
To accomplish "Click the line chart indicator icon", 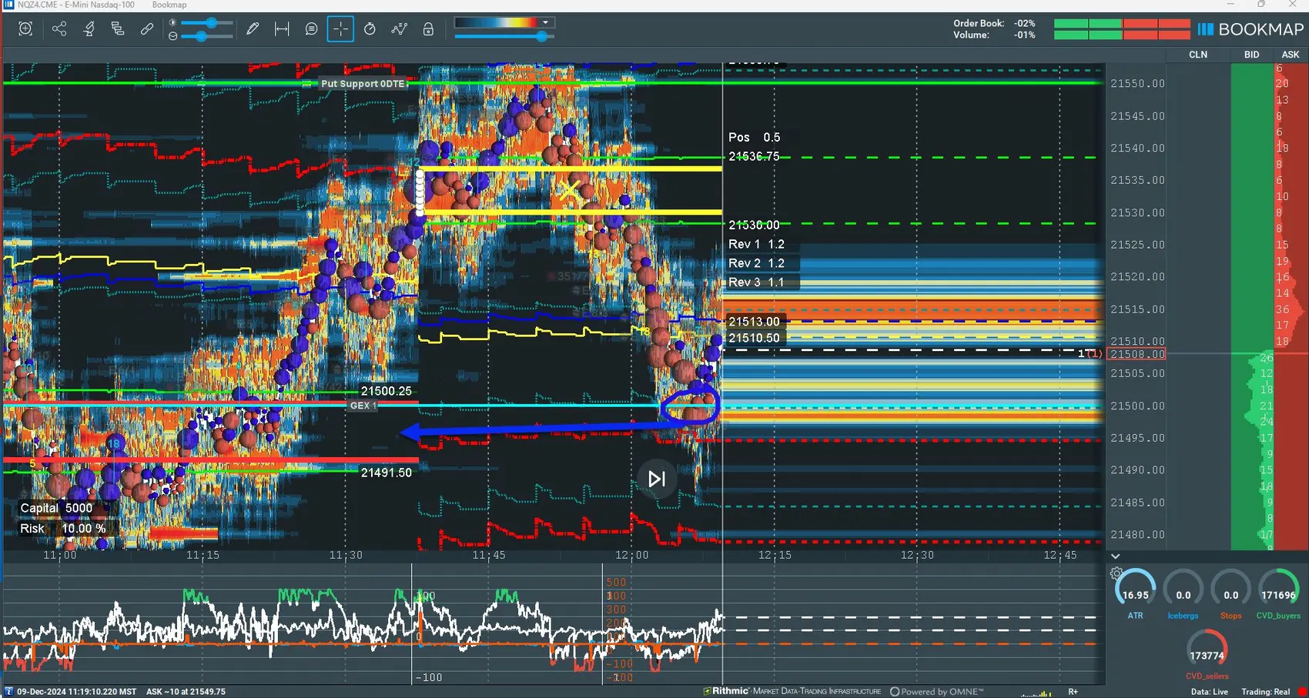I will click(399, 29).
